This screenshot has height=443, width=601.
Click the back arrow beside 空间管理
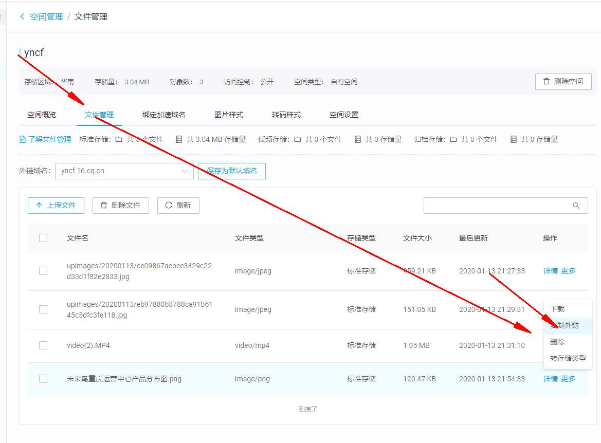coord(22,16)
